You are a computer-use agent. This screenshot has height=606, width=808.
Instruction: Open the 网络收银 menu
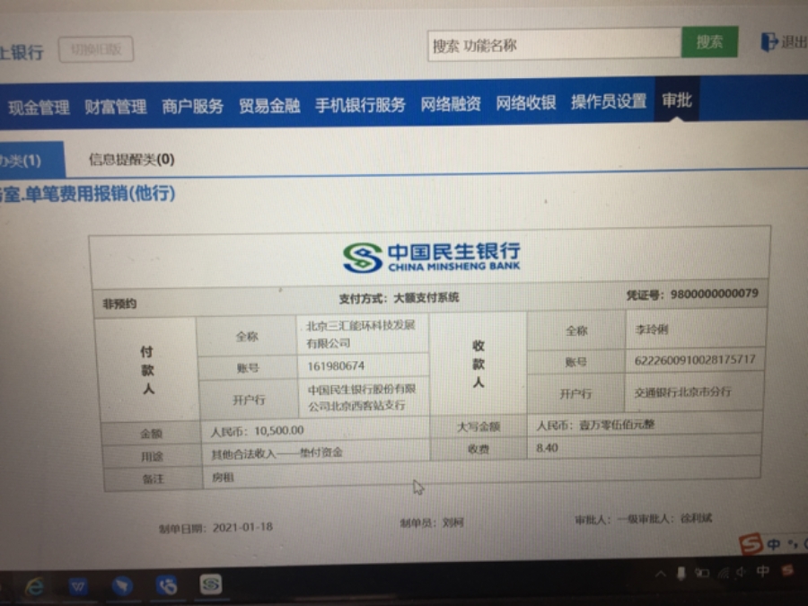click(525, 103)
